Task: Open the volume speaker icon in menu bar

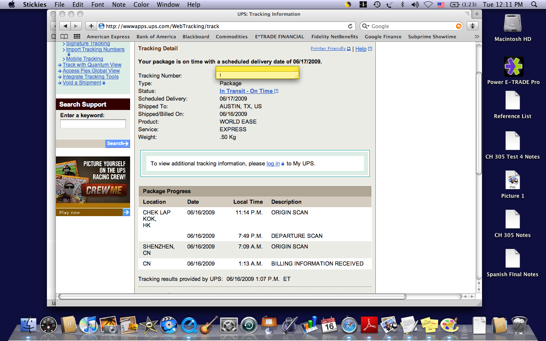Action: point(415,5)
